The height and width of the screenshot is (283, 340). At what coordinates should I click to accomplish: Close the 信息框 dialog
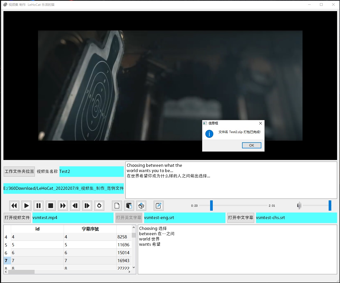click(261, 123)
